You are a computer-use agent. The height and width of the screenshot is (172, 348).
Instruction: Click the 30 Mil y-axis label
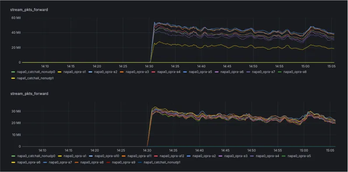[16, 111]
